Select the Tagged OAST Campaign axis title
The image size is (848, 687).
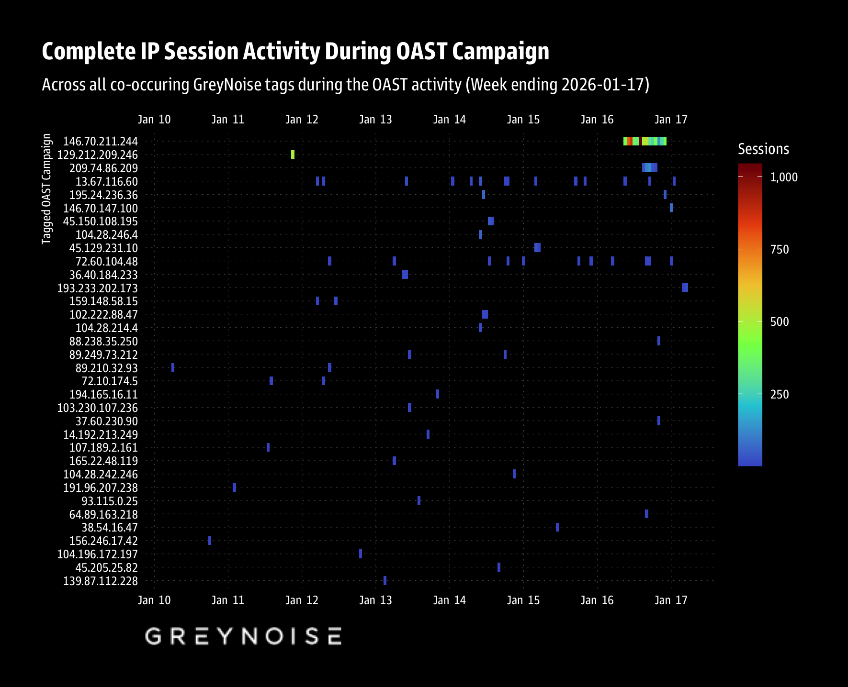46,189
